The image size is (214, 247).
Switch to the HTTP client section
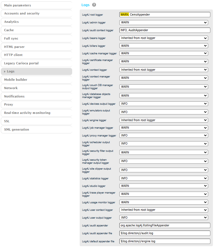pyautogui.click(x=36, y=55)
